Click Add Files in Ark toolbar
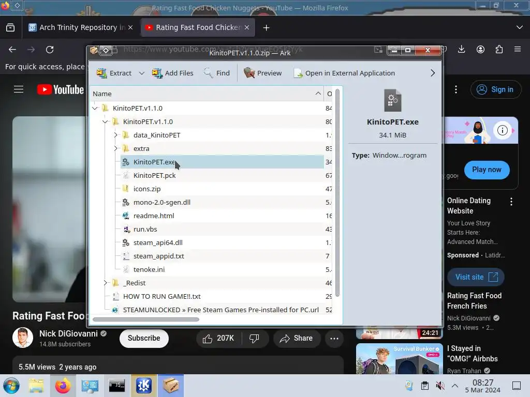The image size is (530, 397). 172,73
